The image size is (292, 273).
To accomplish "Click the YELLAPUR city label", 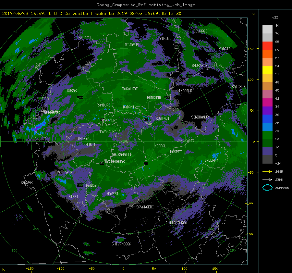I will (x=65, y=173).
